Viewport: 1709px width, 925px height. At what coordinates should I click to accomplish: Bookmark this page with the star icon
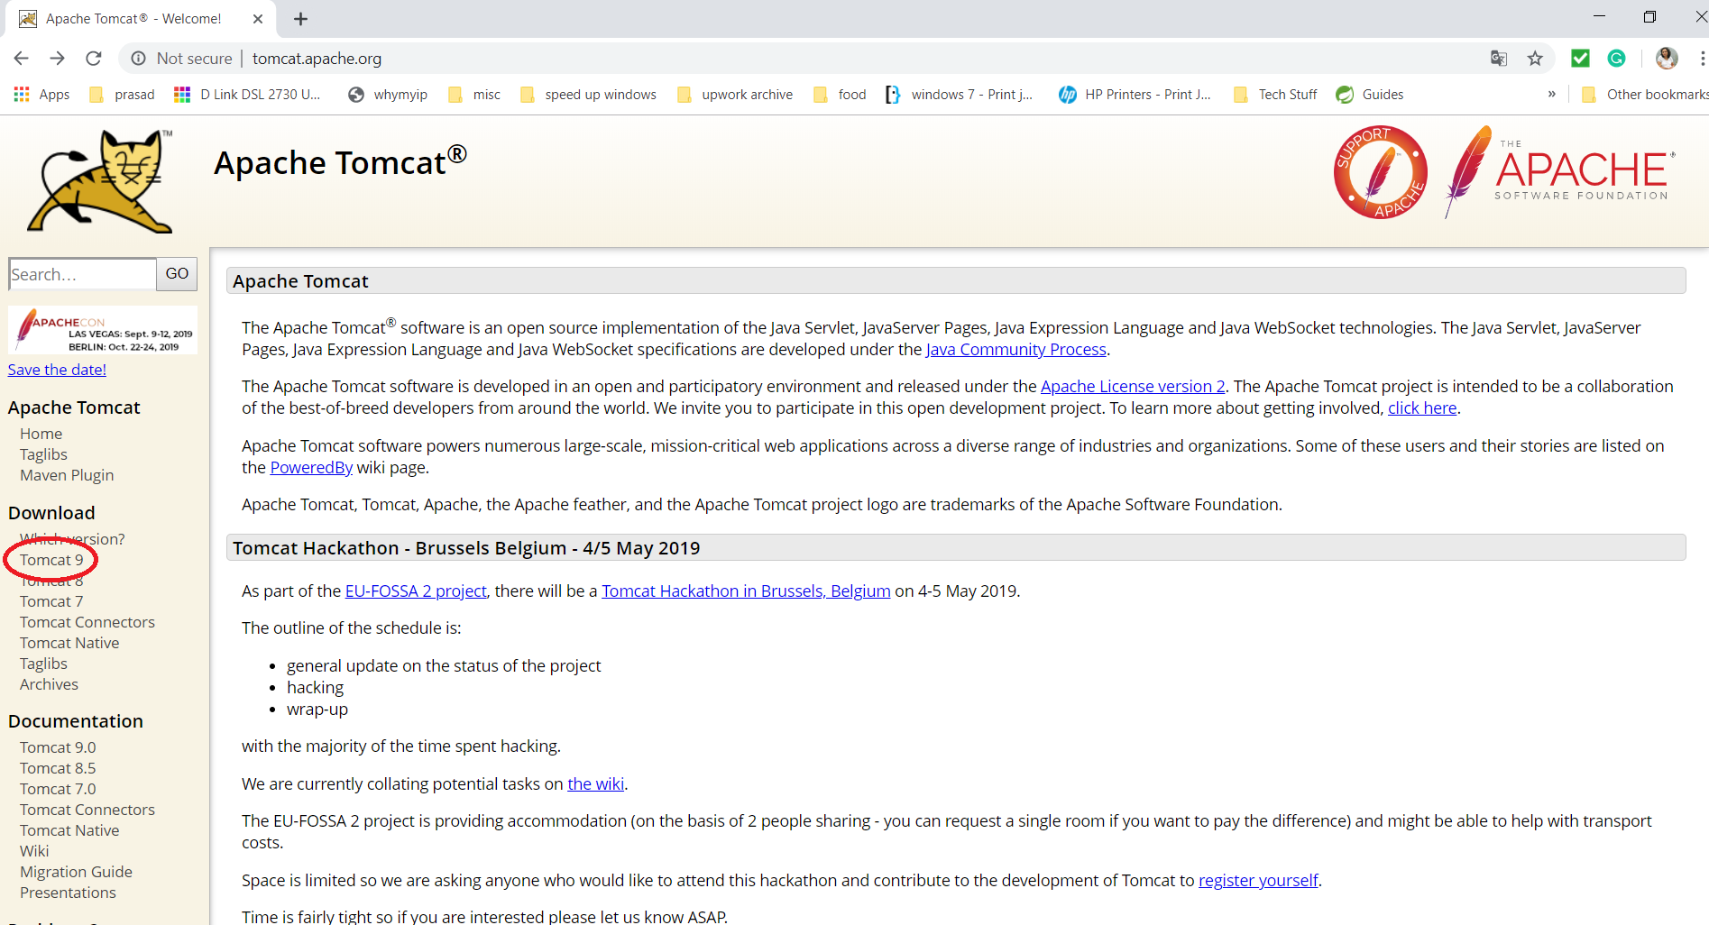coord(1535,59)
